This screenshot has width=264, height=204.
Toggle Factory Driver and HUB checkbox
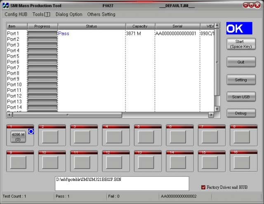[203, 188]
